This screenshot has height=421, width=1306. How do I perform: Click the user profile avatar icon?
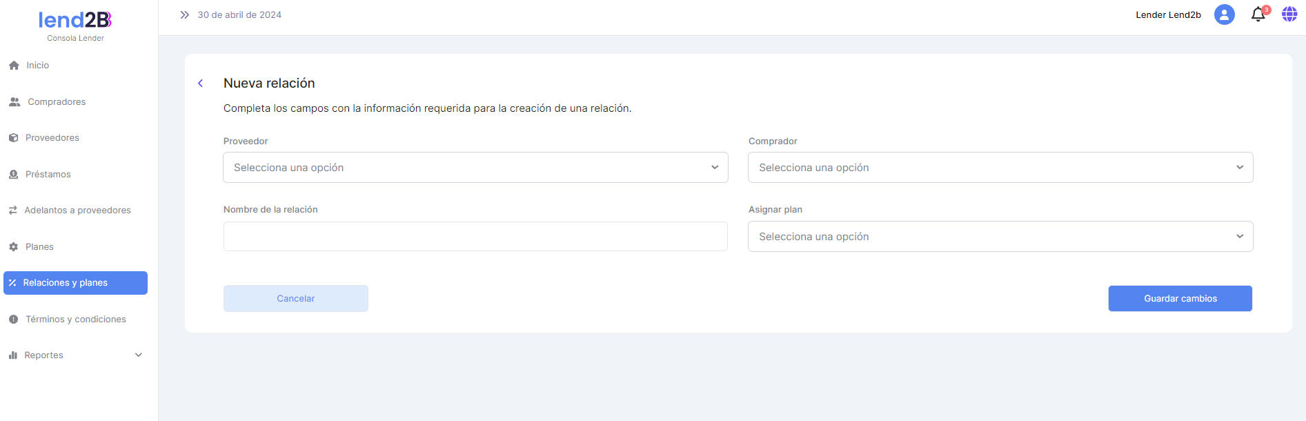point(1224,14)
